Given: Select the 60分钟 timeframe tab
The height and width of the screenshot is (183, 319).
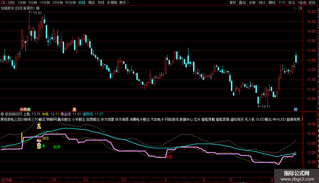Looking at the screenshot, I should pyautogui.click(x=70, y=3).
